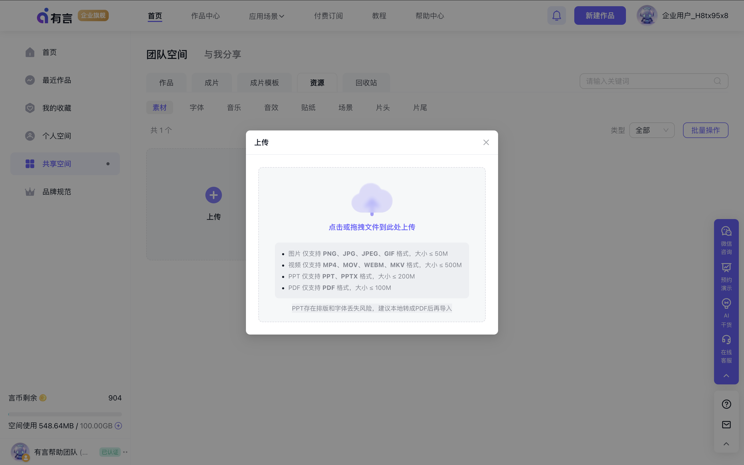744x465 pixels.
Task: Select 首页 in the left sidebar
Action: (65, 52)
